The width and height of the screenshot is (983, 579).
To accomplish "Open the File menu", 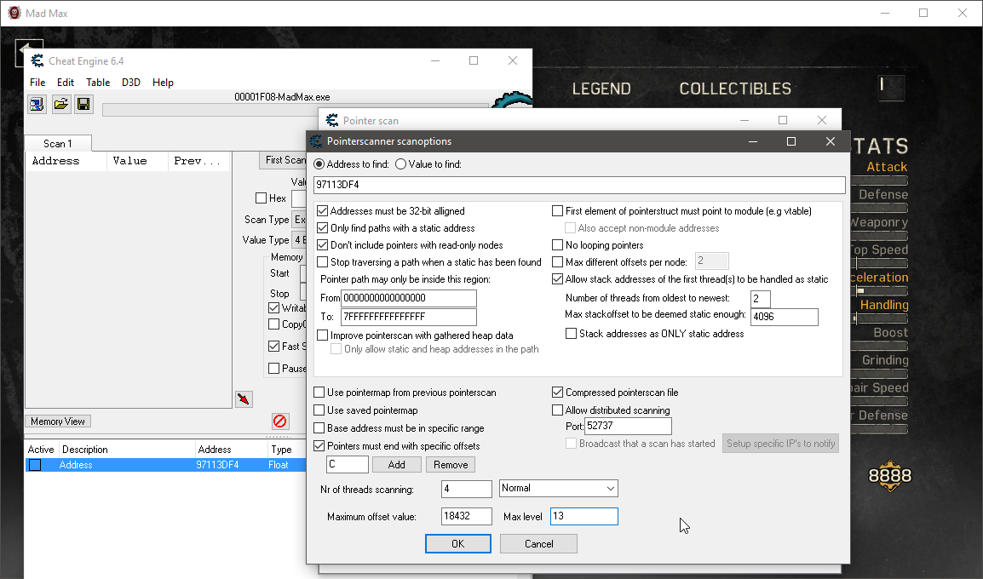I will point(37,83).
